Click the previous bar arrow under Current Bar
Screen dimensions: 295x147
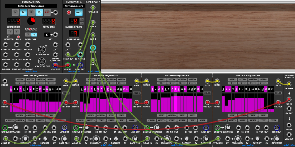click(x=10, y=32)
